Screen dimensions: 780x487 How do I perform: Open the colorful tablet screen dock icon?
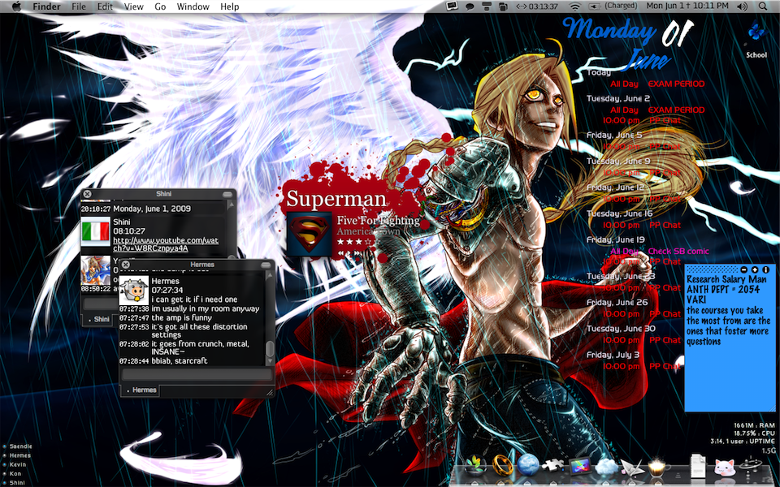point(579,466)
